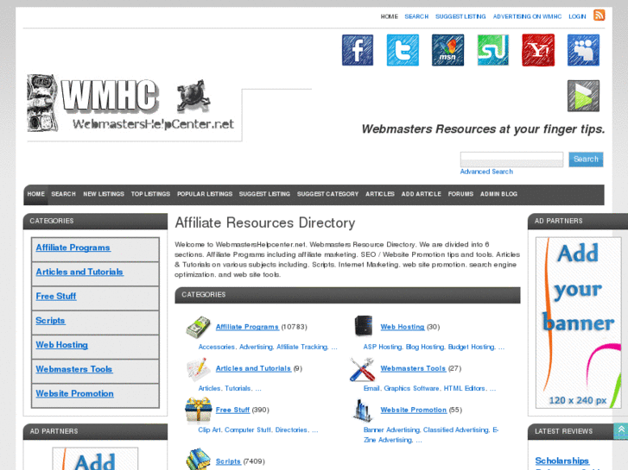Open Affiliate Tracking subcategory link

[x=302, y=347]
